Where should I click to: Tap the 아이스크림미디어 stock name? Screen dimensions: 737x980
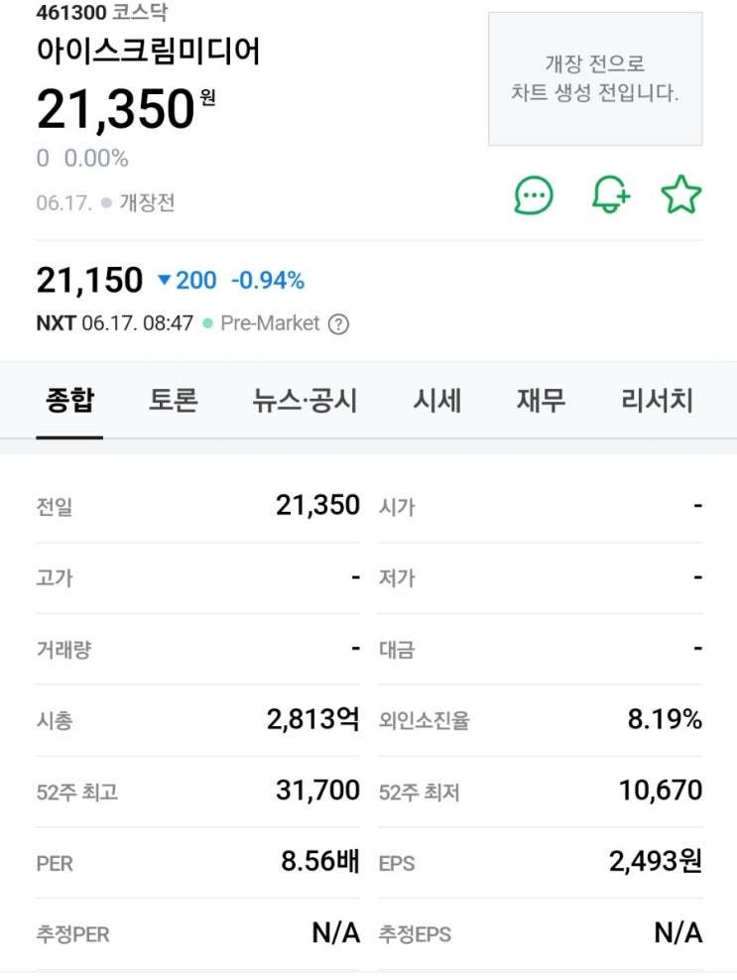[149, 51]
